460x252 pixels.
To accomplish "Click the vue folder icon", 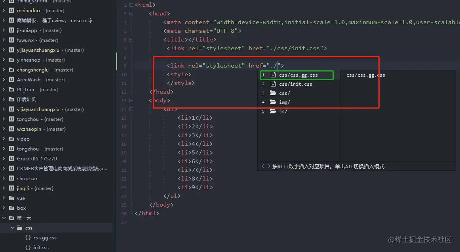I will click(x=11, y=198).
